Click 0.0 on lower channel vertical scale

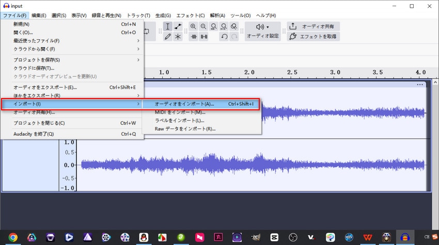tap(69, 165)
